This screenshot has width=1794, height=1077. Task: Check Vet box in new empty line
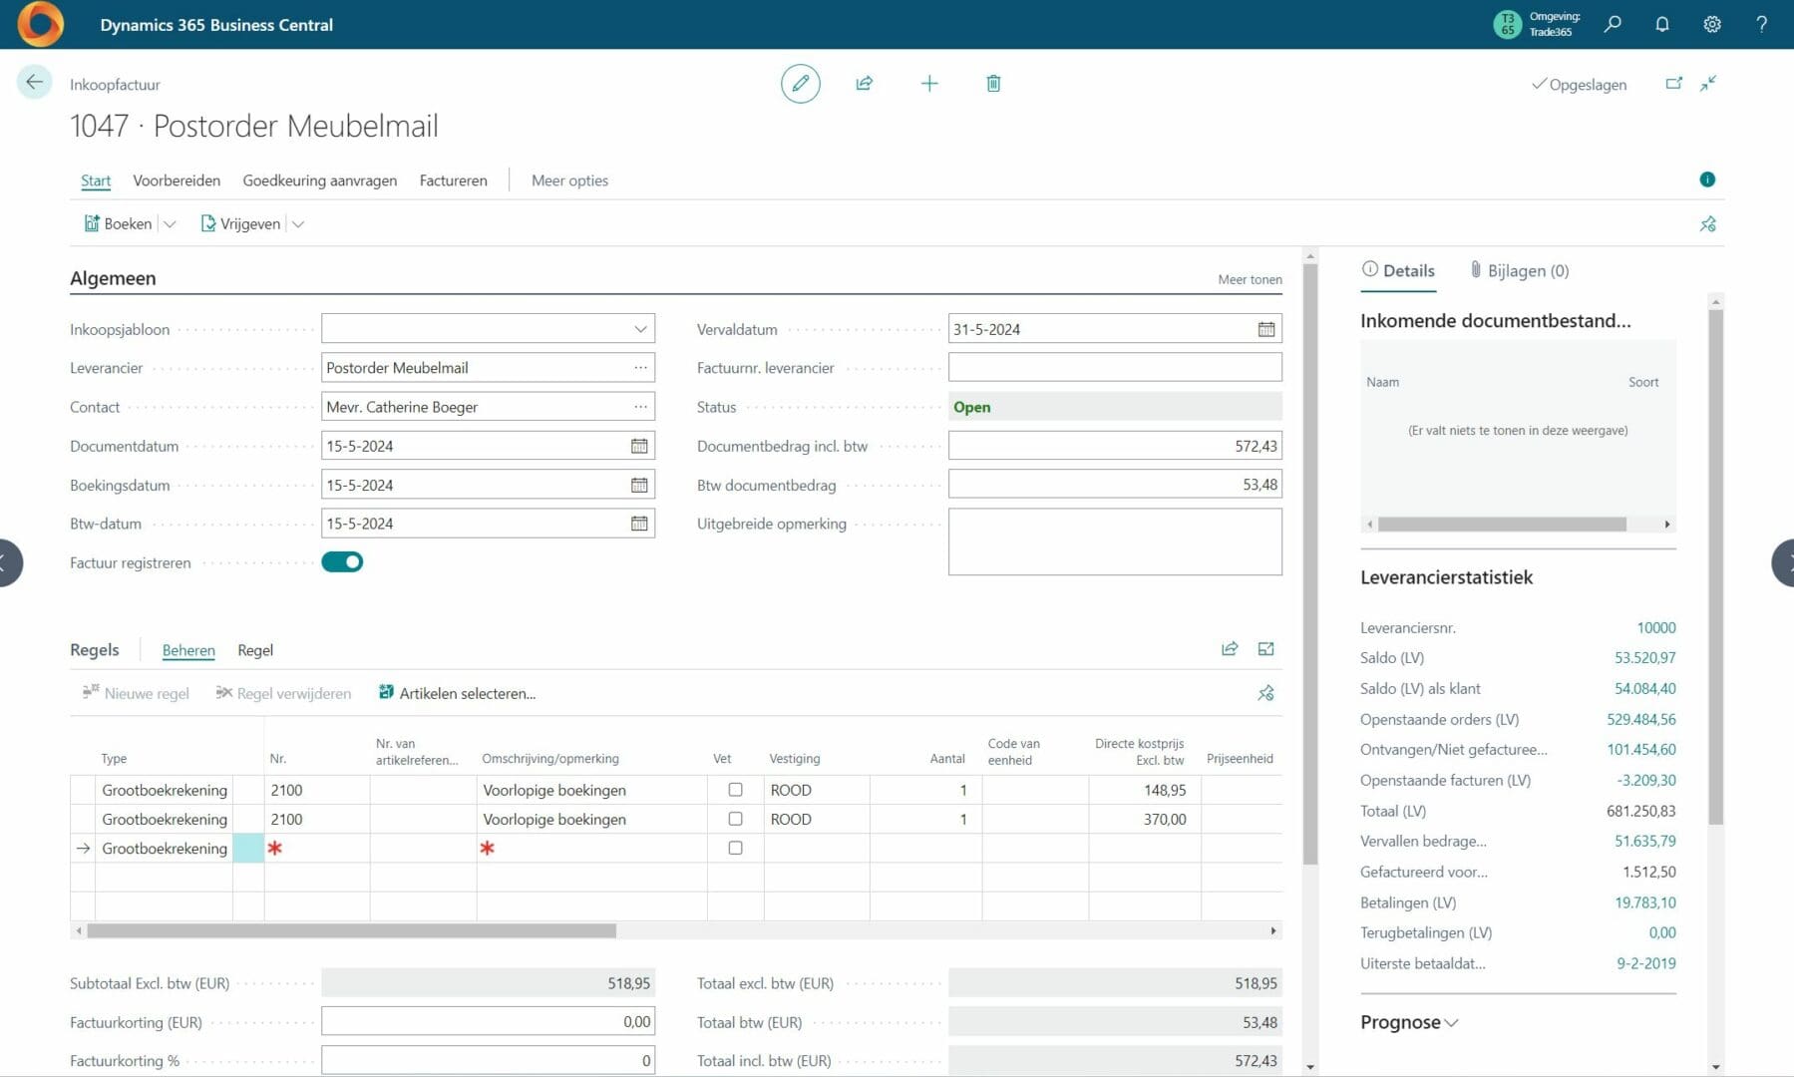click(735, 848)
